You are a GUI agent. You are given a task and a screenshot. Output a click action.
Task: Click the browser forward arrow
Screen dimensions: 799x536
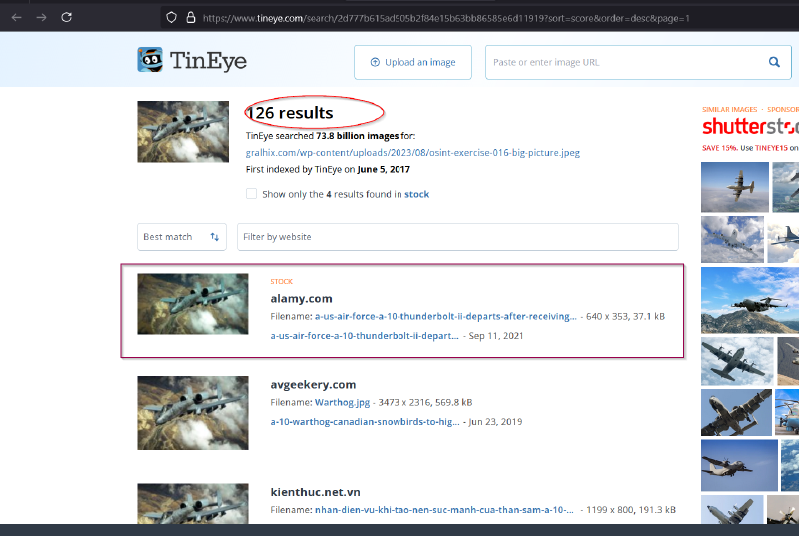(41, 17)
